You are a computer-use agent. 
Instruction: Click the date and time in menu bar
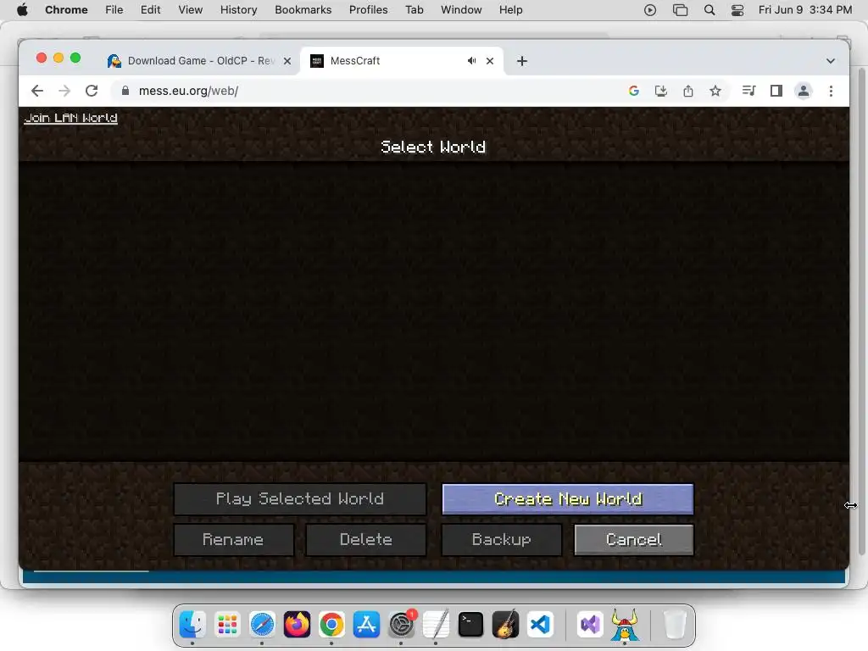click(805, 10)
